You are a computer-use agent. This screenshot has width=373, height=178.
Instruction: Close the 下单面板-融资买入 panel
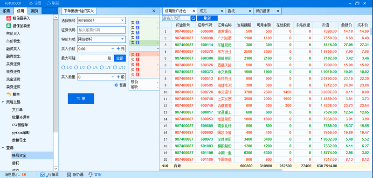[x=154, y=11]
